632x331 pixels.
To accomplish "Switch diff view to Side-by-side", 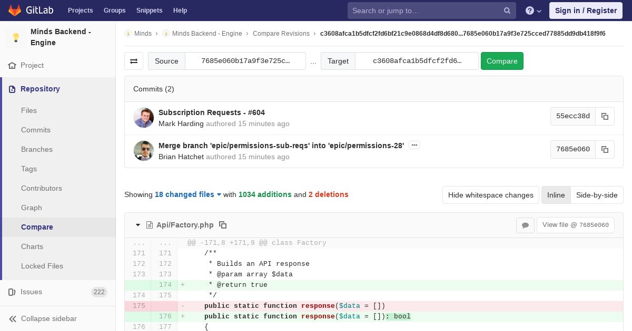I will pos(597,195).
